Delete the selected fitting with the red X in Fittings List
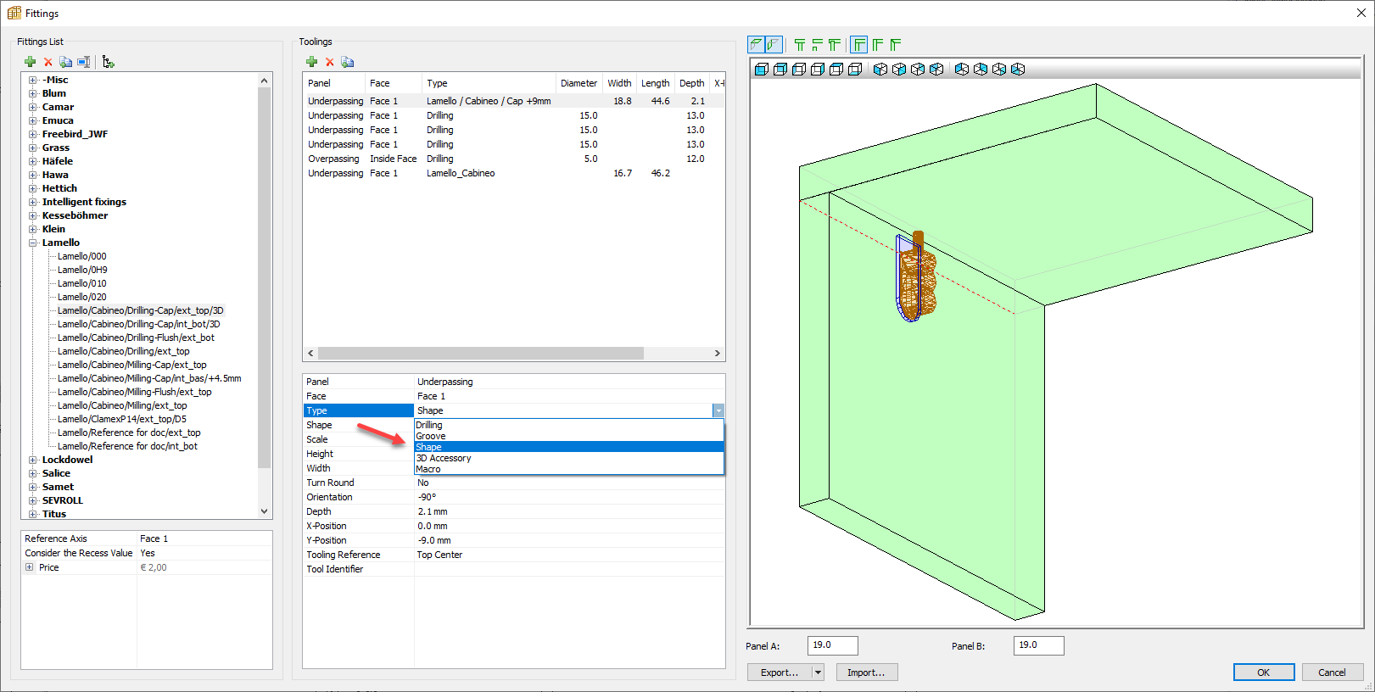This screenshot has height=692, width=1375. click(48, 62)
